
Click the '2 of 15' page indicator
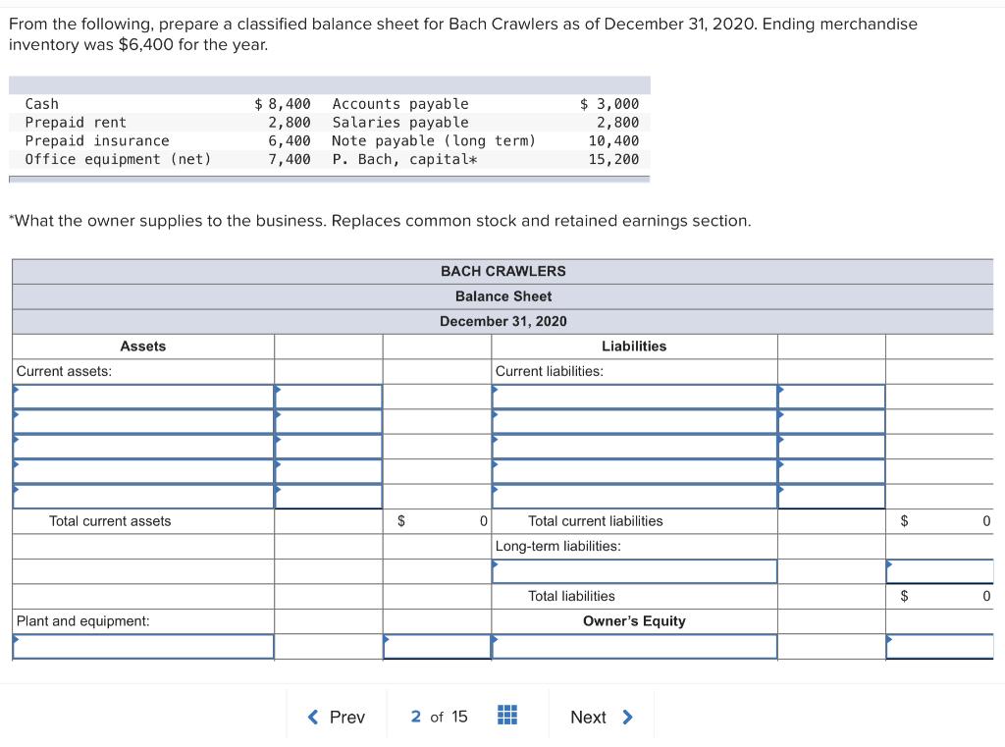pos(439,717)
